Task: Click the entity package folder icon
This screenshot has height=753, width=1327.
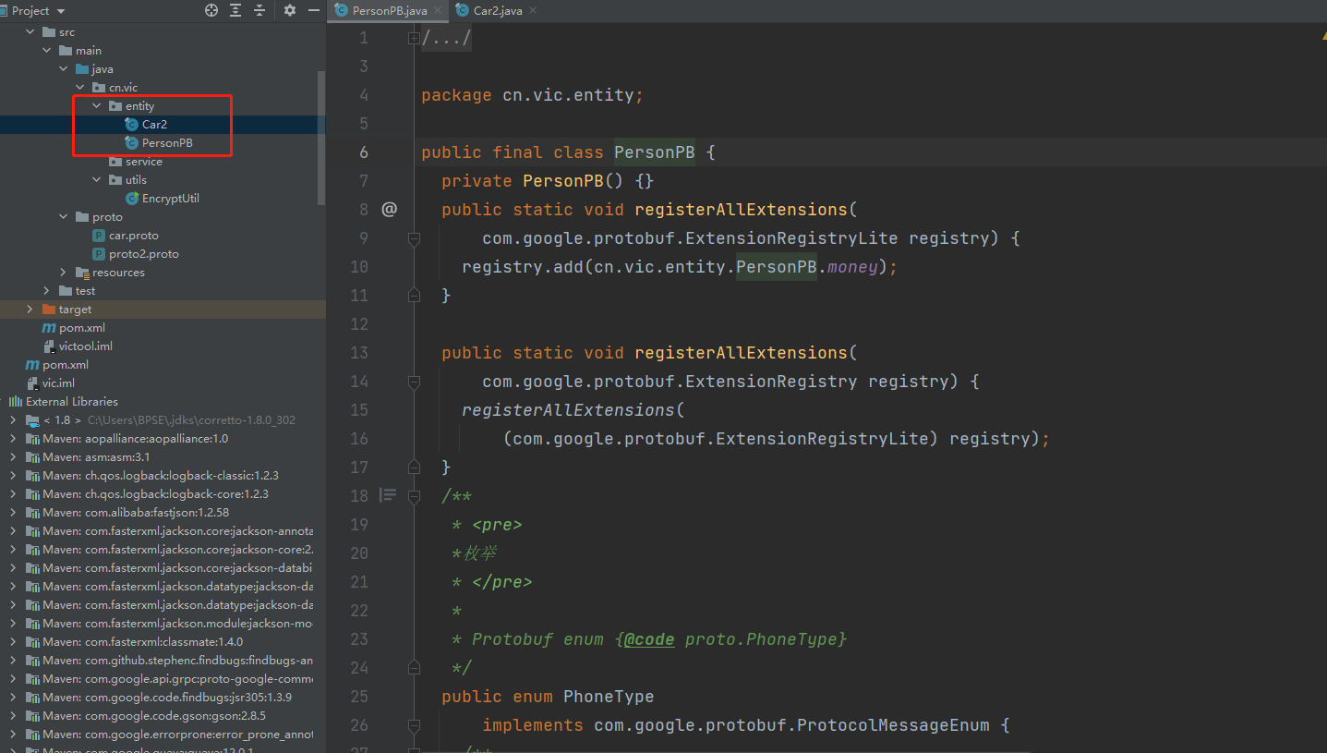Action: (x=115, y=106)
